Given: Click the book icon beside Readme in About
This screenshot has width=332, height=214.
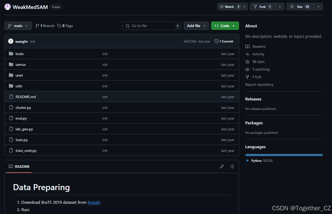Looking at the screenshot, I should click(x=247, y=46).
